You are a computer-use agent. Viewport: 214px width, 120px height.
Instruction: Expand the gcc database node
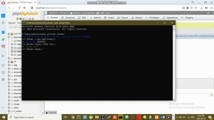pos(9,79)
